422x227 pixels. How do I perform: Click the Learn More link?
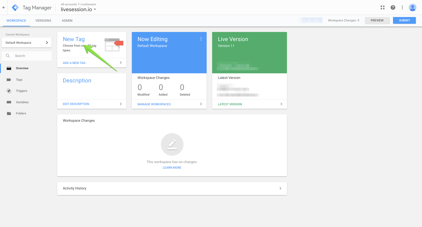pyautogui.click(x=172, y=168)
